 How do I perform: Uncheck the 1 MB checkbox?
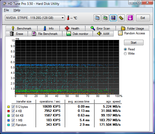13,120
